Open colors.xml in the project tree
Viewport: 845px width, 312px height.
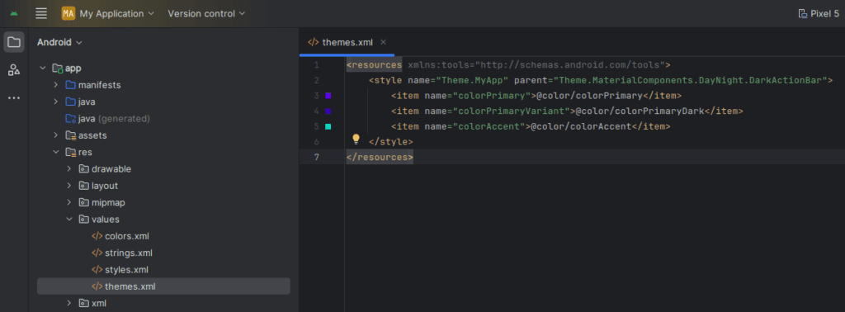[x=126, y=236]
